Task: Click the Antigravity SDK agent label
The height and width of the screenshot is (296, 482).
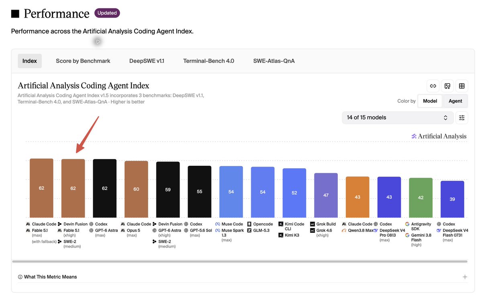Action: [421, 227]
